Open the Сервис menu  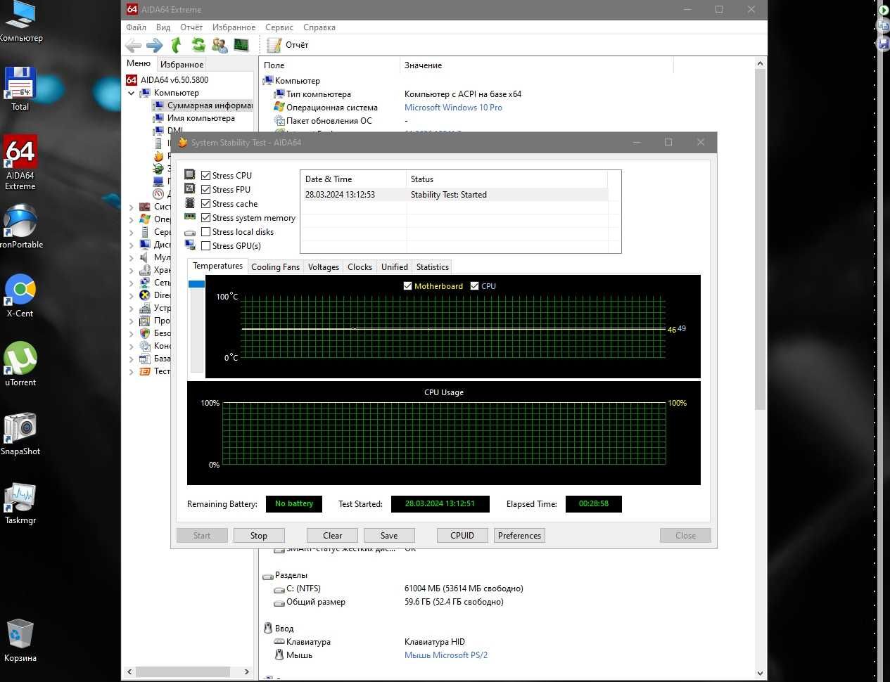tap(279, 27)
